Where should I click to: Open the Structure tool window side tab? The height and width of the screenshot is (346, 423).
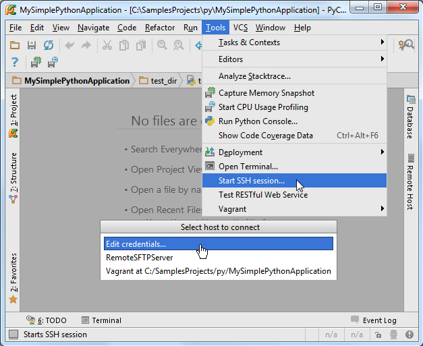coord(13,178)
